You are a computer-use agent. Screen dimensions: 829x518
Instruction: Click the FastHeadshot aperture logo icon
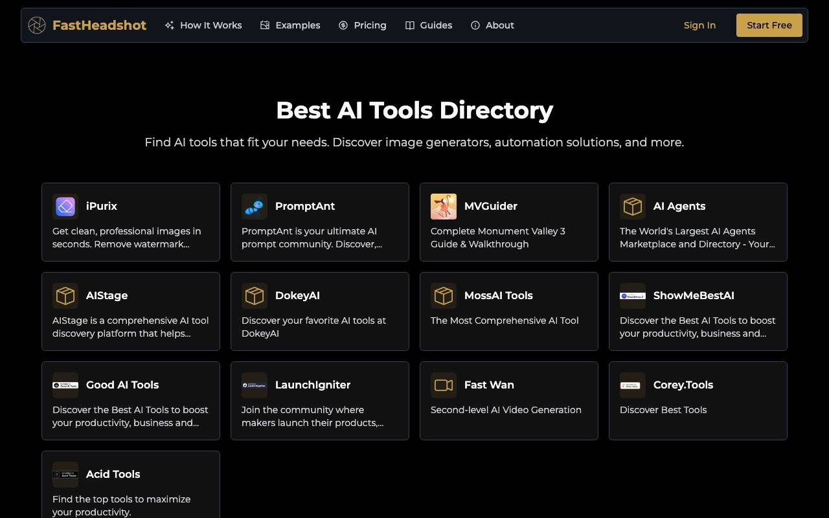pyautogui.click(x=37, y=25)
